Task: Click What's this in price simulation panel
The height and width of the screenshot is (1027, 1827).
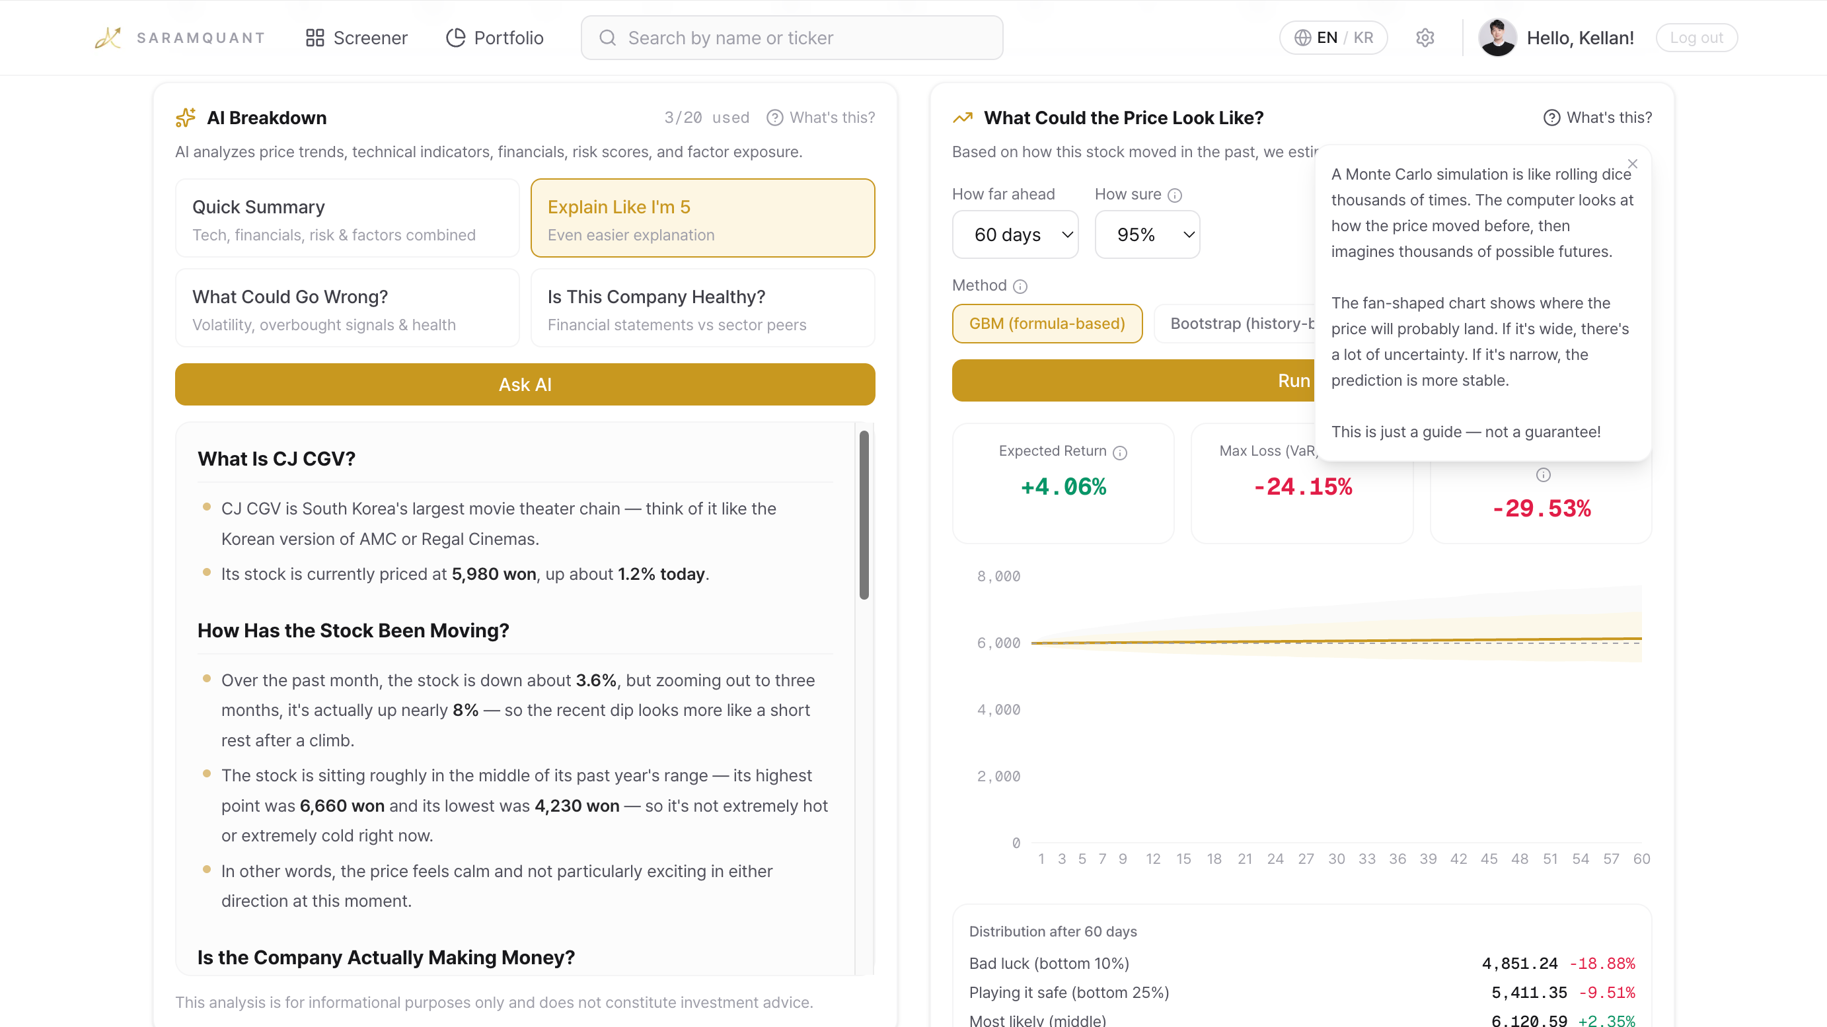Action: coord(1597,118)
